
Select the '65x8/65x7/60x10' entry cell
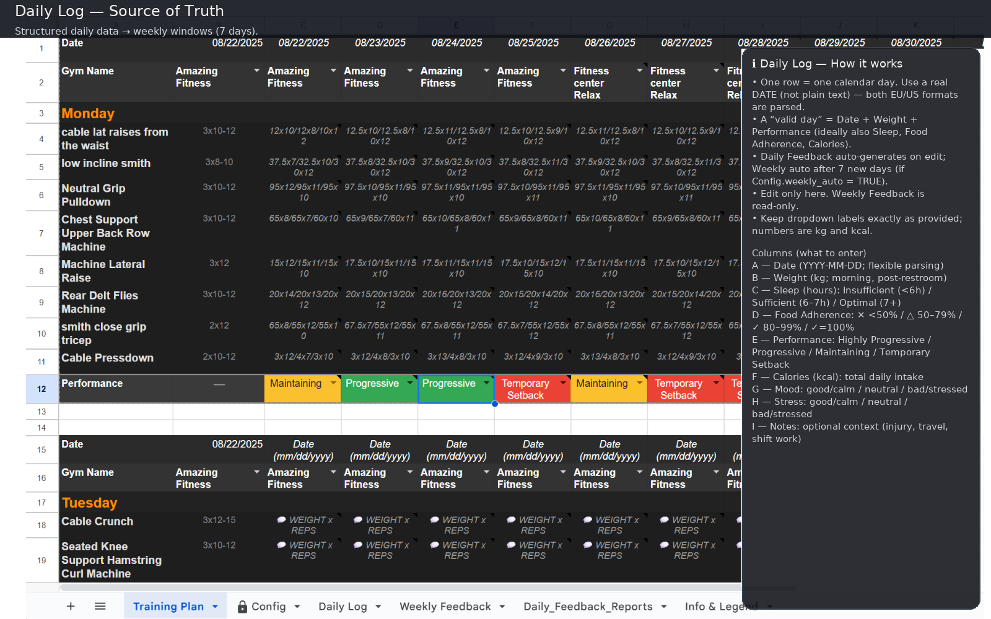[303, 233]
